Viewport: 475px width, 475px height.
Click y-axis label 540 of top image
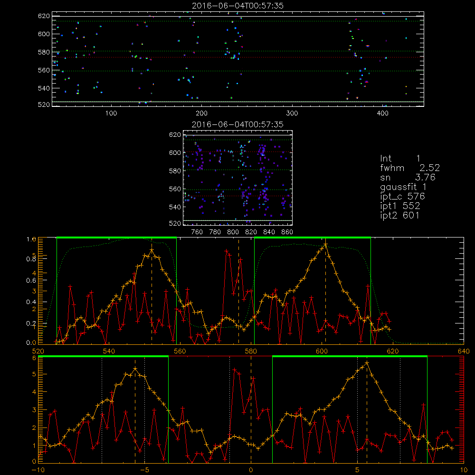(x=44, y=88)
